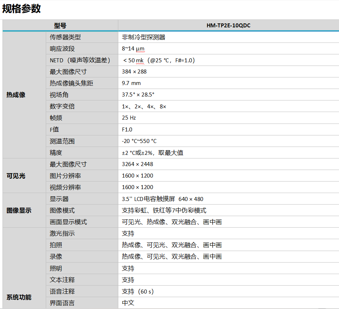Select the HM-TP2E-10QDC model header
Viewport: 339px width, 309px height.
(228, 26)
